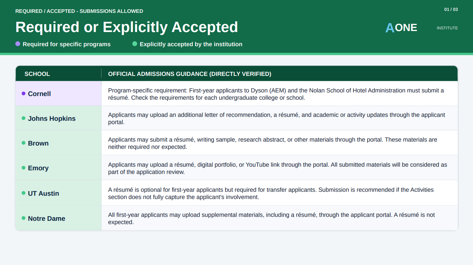Click the green dot beside Johns Hopkins
The height and width of the screenshot is (265, 473).
23,118
